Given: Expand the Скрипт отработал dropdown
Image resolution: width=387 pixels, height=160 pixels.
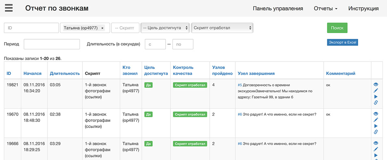Looking at the screenshot, I should pos(222,28).
